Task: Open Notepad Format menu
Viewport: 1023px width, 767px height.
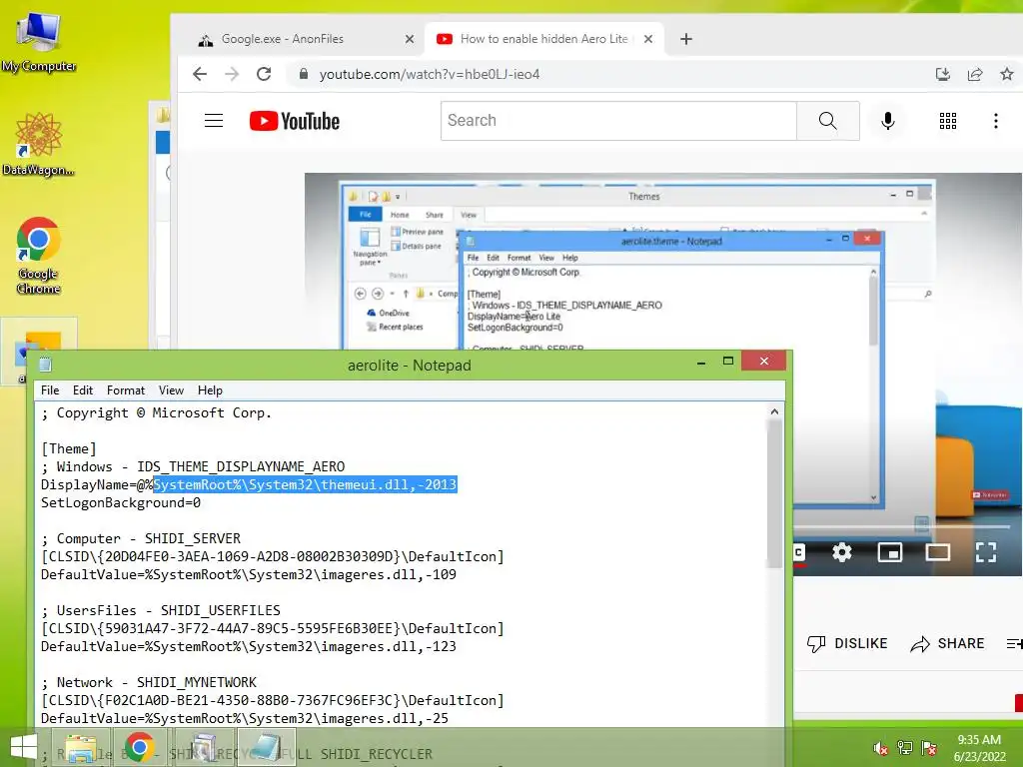Action: coord(126,390)
